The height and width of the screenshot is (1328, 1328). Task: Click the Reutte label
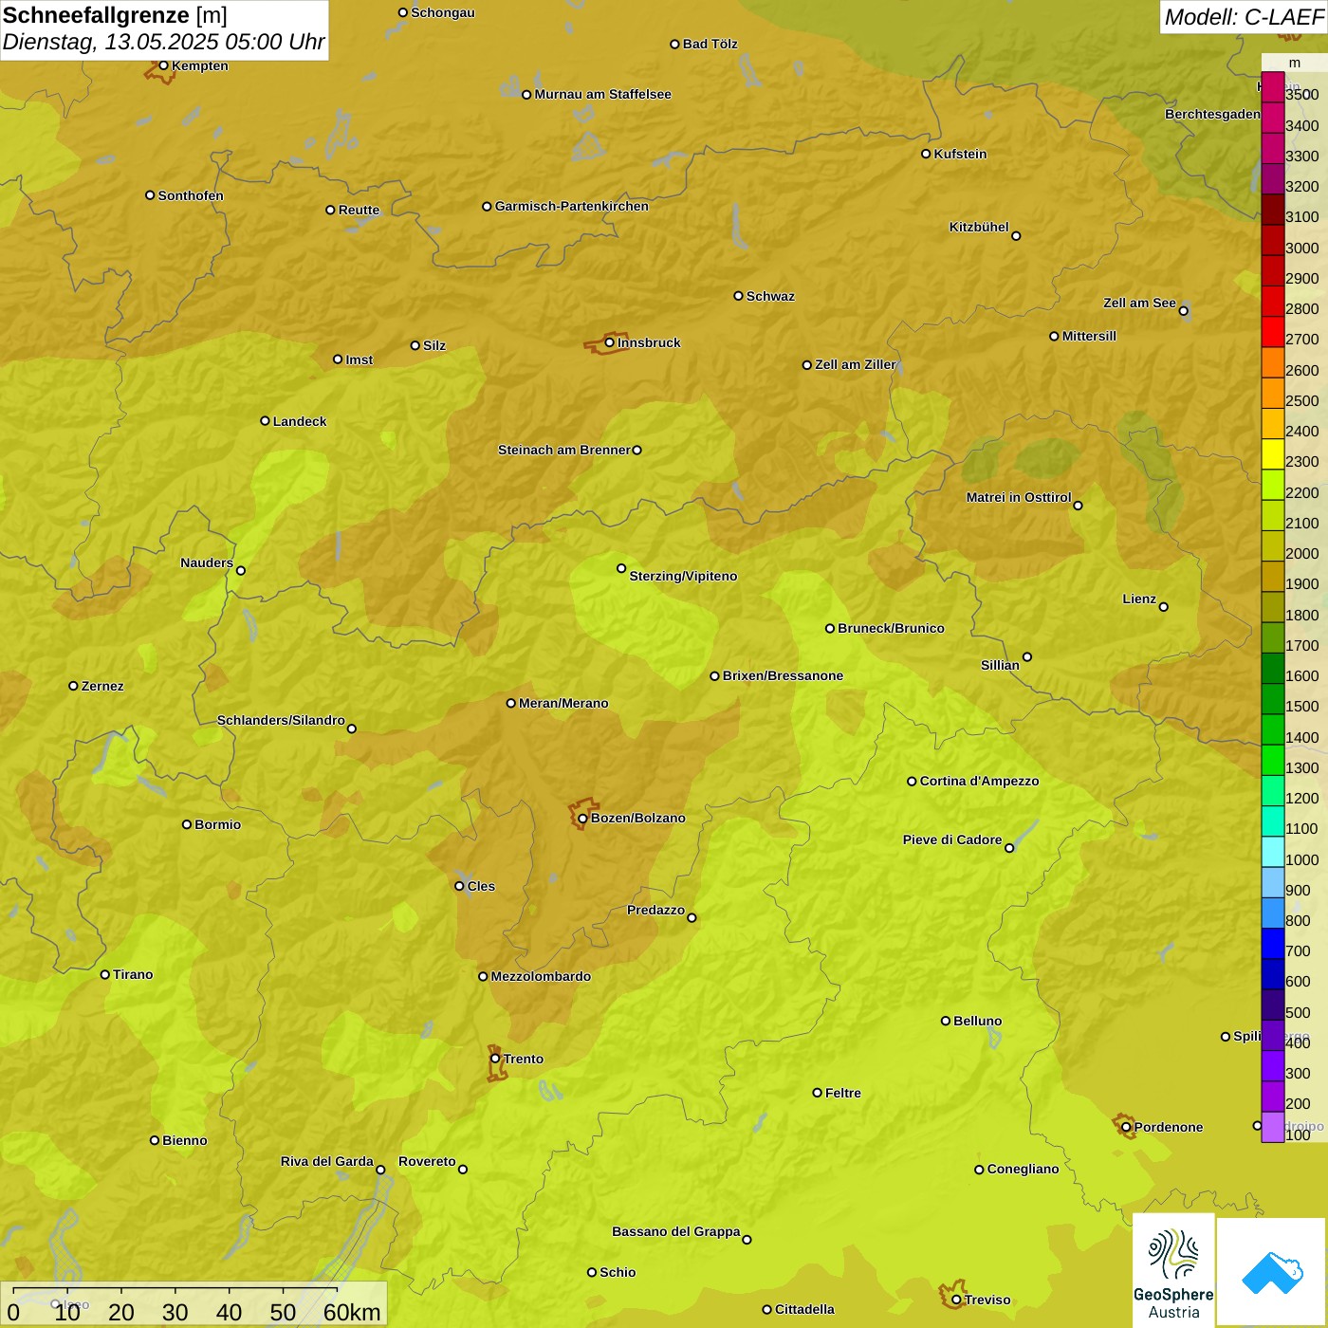click(x=359, y=210)
